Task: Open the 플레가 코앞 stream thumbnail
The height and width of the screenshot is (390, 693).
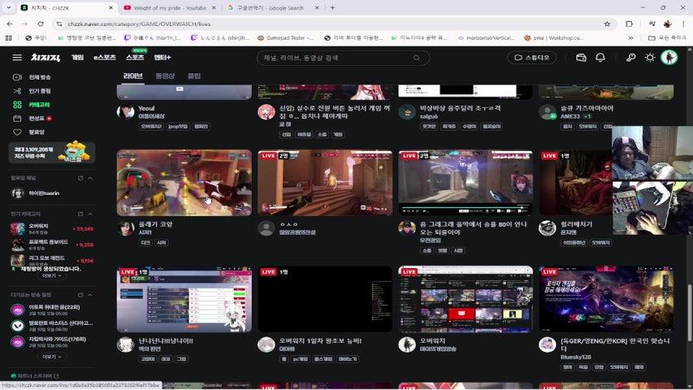Action: tap(184, 183)
